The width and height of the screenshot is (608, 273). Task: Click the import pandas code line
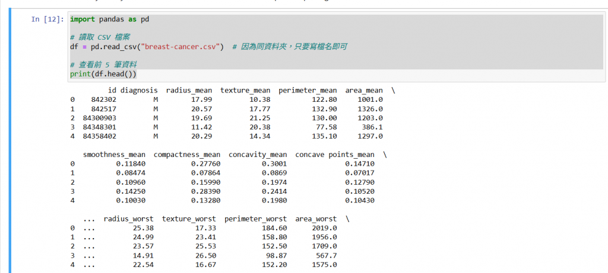(x=110, y=19)
